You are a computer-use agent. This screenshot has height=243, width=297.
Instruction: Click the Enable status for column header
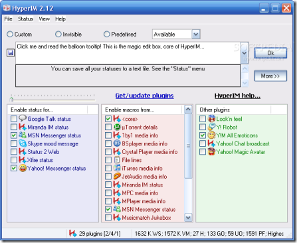coord(47,110)
